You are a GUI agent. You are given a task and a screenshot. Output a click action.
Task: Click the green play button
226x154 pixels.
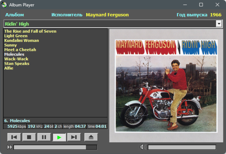coord(59,137)
